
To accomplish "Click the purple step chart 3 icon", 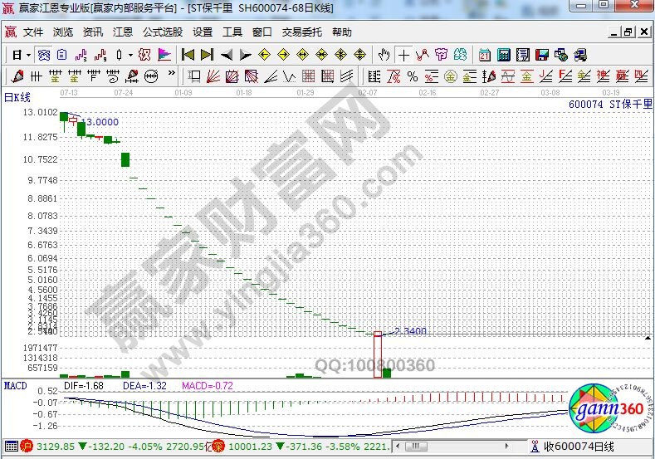I will tap(81, 55).
